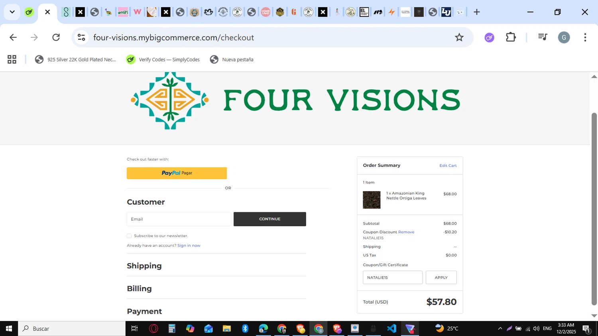Screen dimensions: 598x336
Task: Open Microsoft Edge from the taskbar
Action: (x=264, y=328)
